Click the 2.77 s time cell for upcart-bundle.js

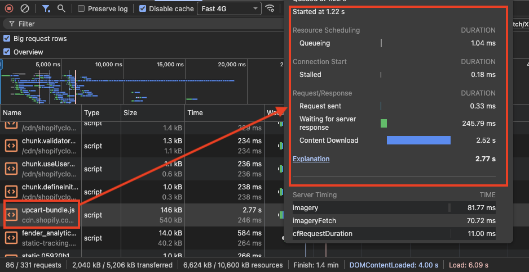click(252, 210)
